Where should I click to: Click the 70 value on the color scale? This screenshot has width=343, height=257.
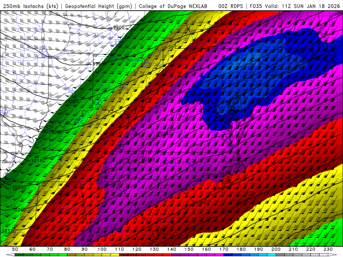coord(50,249)
